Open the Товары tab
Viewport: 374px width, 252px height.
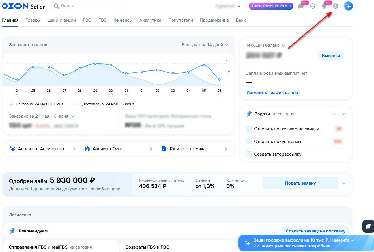point(33,20)
